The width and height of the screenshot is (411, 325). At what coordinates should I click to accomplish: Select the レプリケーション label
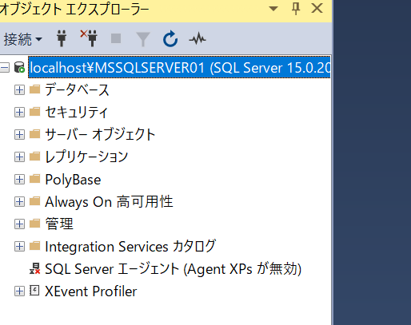pyautogui.click(x=86, y=157)
